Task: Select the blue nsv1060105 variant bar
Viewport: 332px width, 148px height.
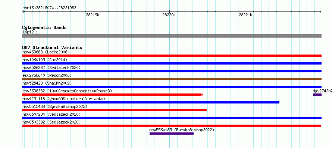Action: click(x=172, y=63)
